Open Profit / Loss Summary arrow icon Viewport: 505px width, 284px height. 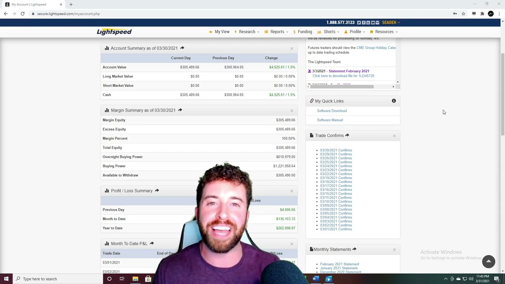click(157, 191)
